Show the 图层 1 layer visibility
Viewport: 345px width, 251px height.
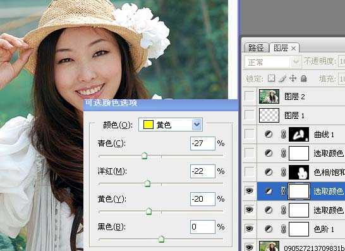tap(249, 115)
